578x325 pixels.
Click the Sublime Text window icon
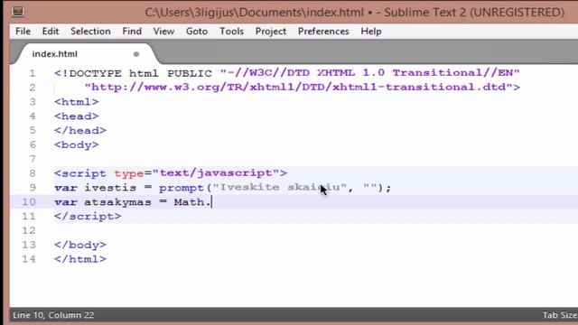(x=17, y=12)
